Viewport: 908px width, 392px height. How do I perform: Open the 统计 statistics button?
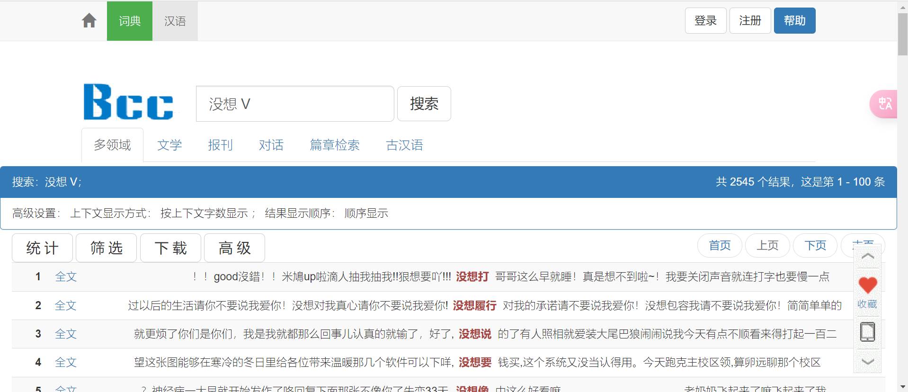pyautogui.click(x=43, y=248)
